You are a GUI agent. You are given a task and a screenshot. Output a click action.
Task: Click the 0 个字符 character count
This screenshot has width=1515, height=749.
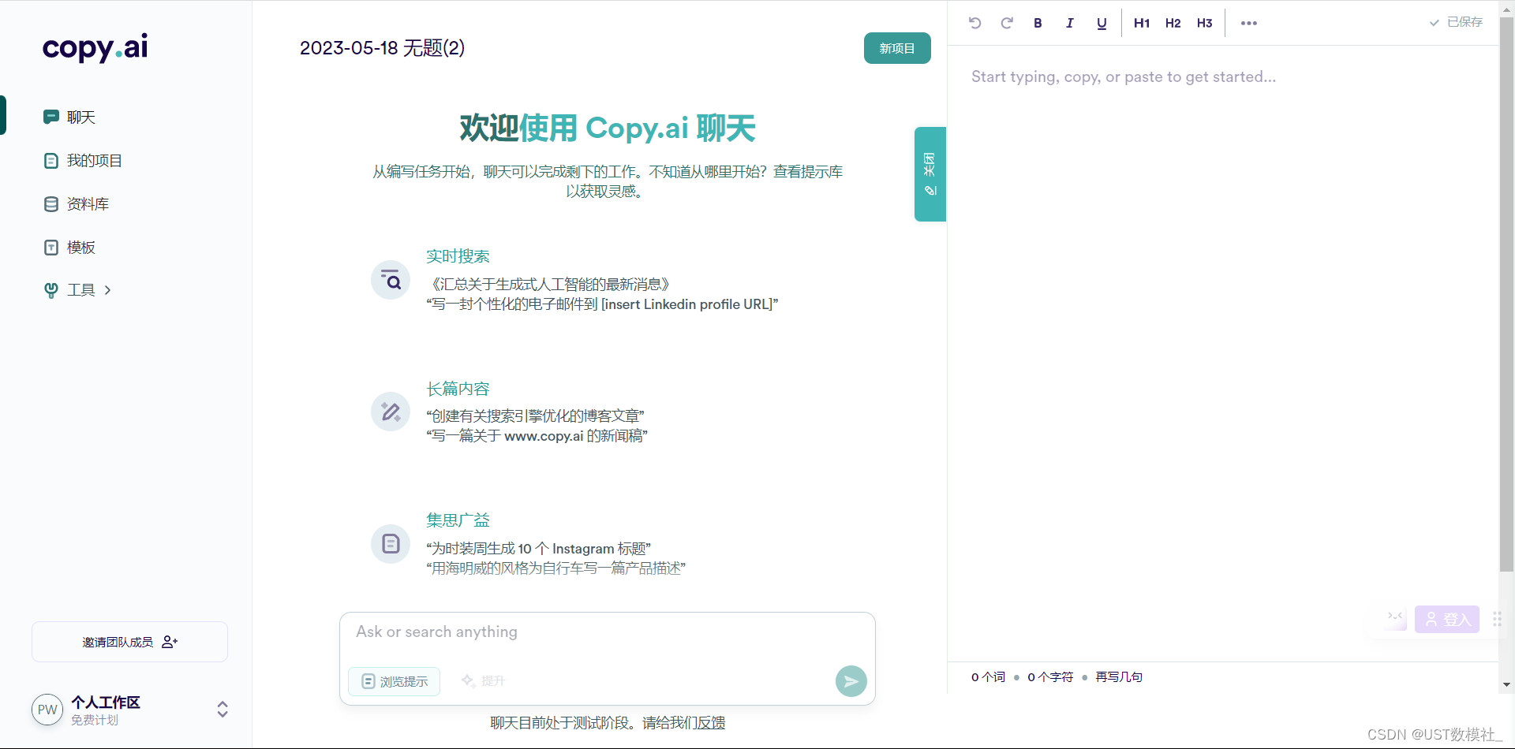pos(1050,677)
